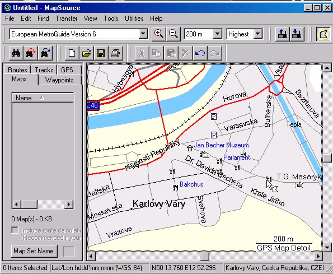Open the 200 m zoom scale dropdown

[x=218, y=34]
